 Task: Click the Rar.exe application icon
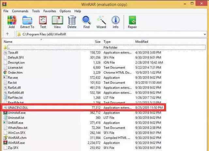pos(5,77)
